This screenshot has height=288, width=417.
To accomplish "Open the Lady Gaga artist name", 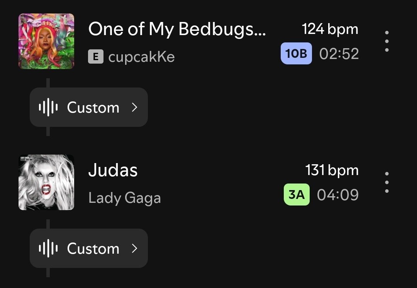I will click(124, 198).
